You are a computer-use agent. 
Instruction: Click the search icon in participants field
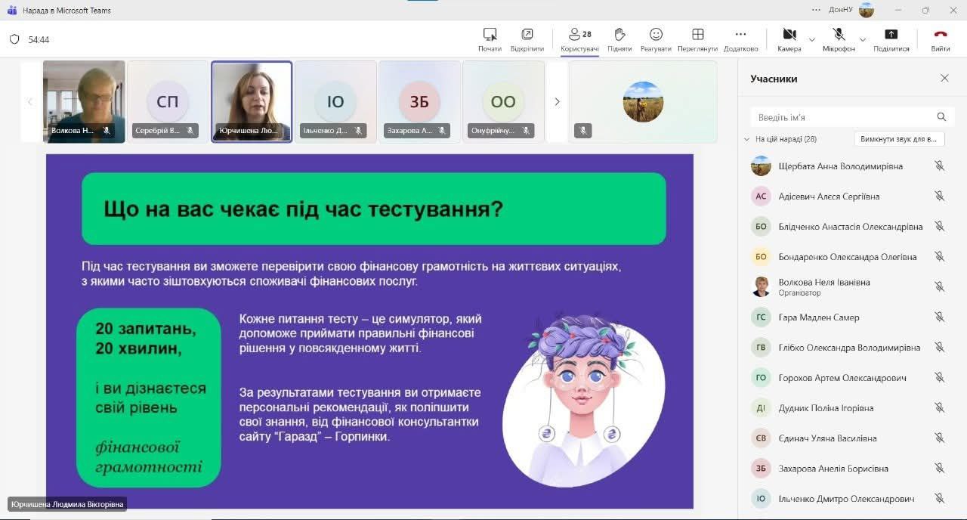pyautogui.click(x=941, y=117)
